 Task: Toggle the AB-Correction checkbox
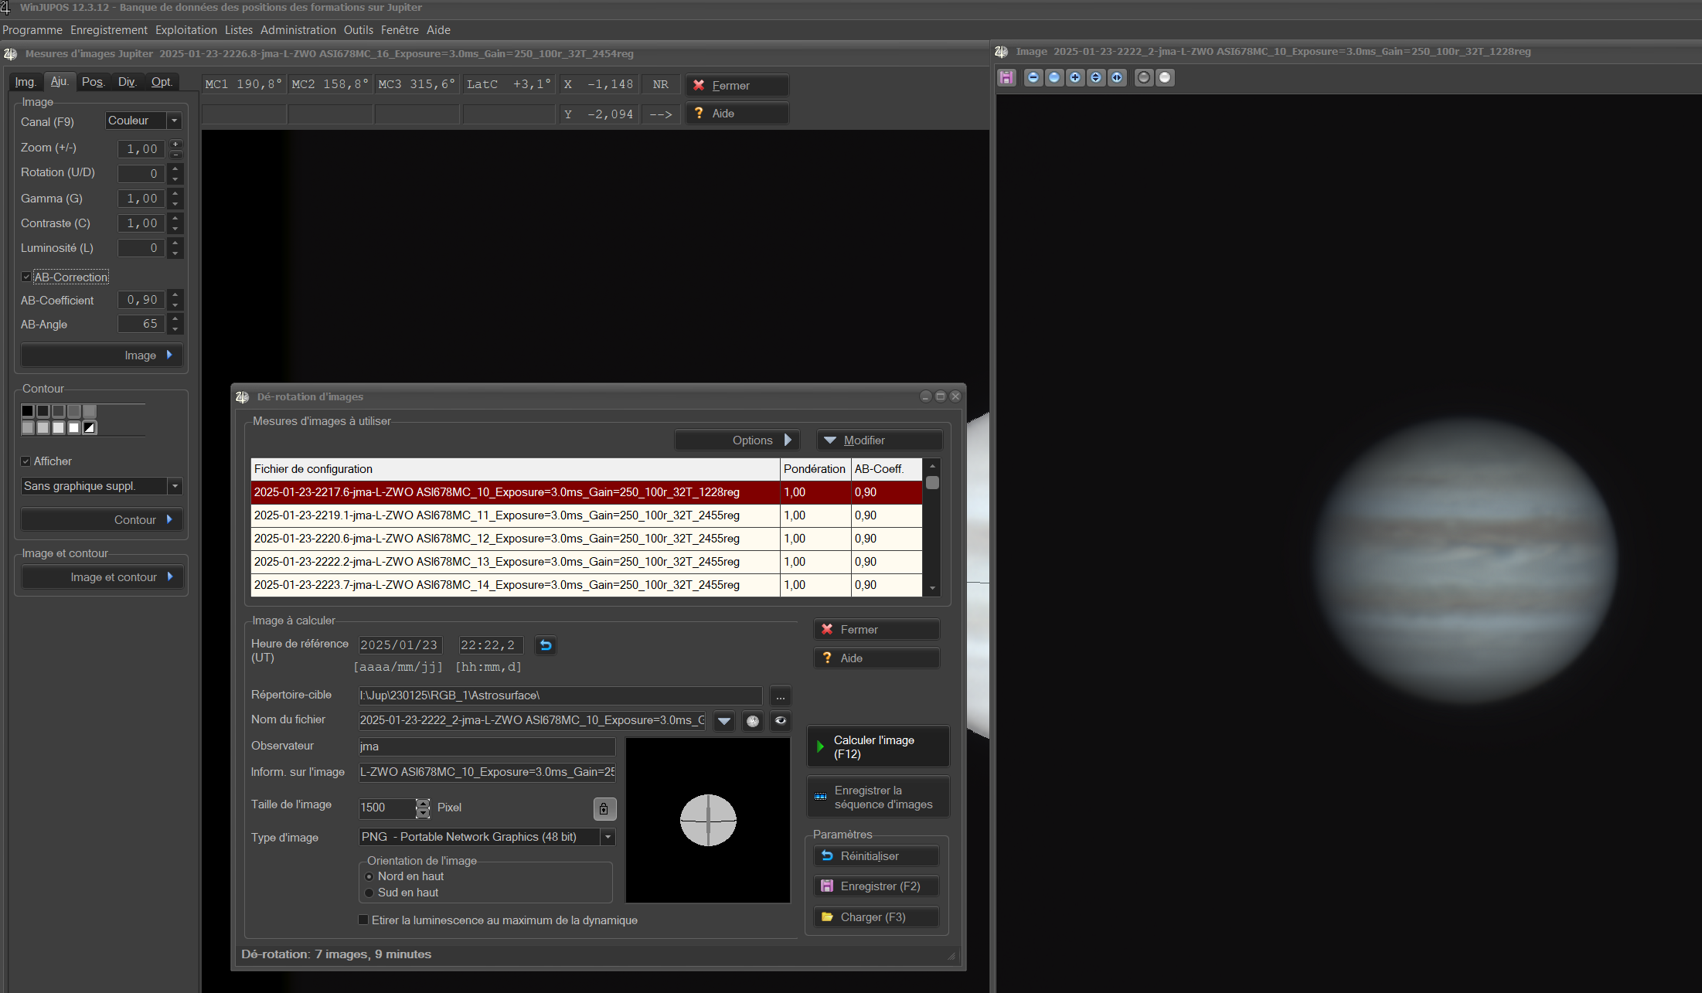pyautogui.click(x=26, y=277)
